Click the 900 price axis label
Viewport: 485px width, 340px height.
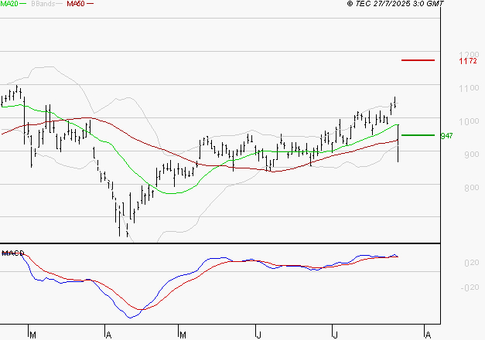coord(472,155)
